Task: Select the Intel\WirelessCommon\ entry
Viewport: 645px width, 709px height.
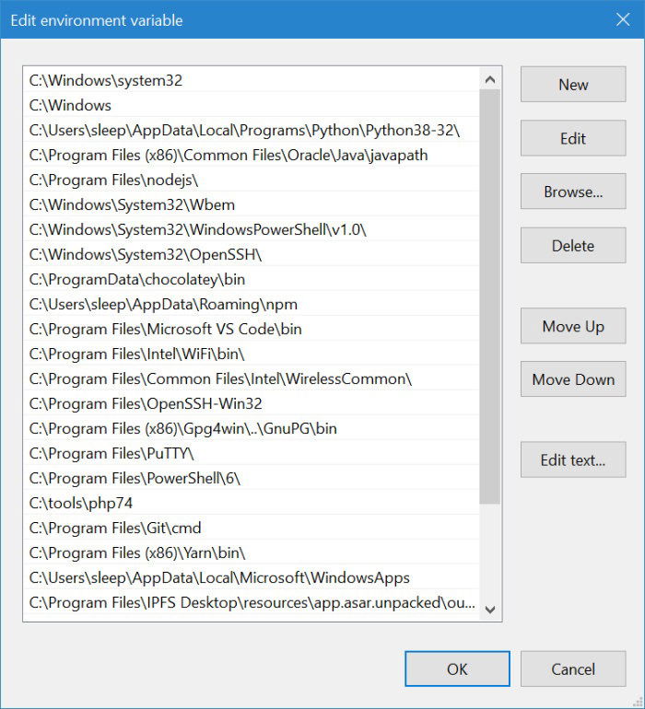Action: click(252, 379)
